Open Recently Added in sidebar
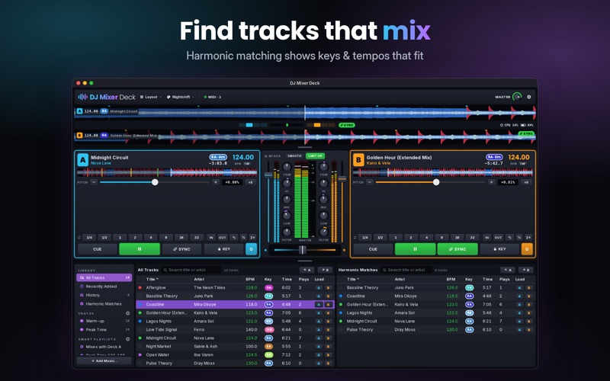This screenshot has height=381, width=610. [x=104, y=287]
